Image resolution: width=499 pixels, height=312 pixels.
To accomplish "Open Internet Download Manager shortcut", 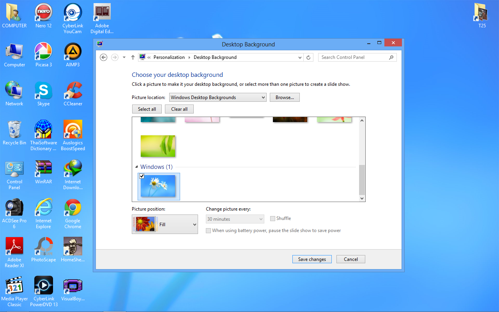I will tap(73, 175).
